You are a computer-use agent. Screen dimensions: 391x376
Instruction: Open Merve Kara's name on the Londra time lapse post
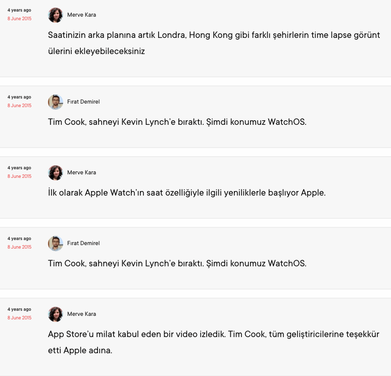point(81,15)
